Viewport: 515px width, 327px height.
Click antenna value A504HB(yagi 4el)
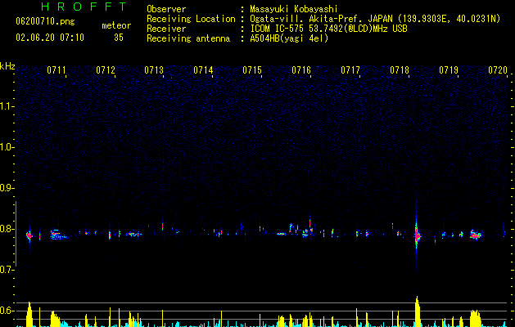pos(289,38)
